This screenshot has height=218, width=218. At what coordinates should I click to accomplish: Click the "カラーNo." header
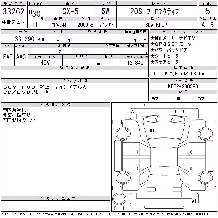(x=45, y=57)
